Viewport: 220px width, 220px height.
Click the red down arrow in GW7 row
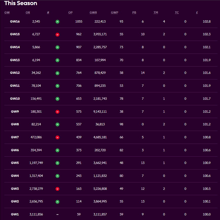point(57,137)
